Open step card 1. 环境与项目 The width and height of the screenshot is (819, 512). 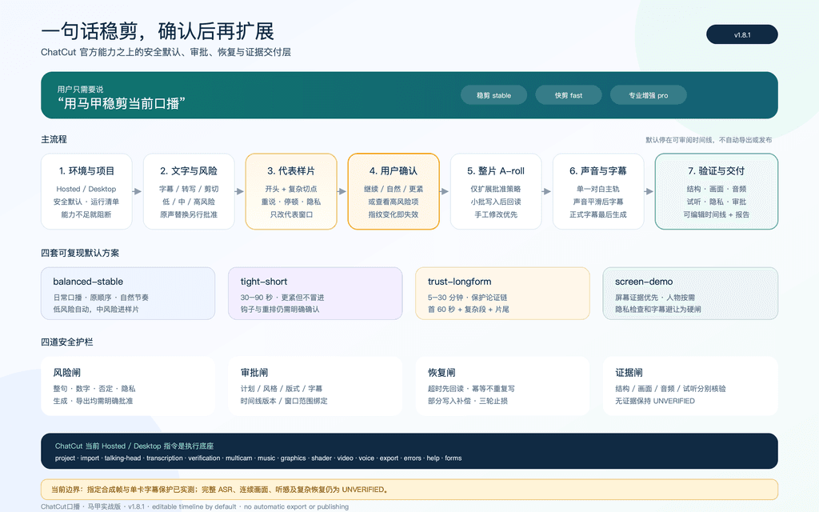click(86, 191)
